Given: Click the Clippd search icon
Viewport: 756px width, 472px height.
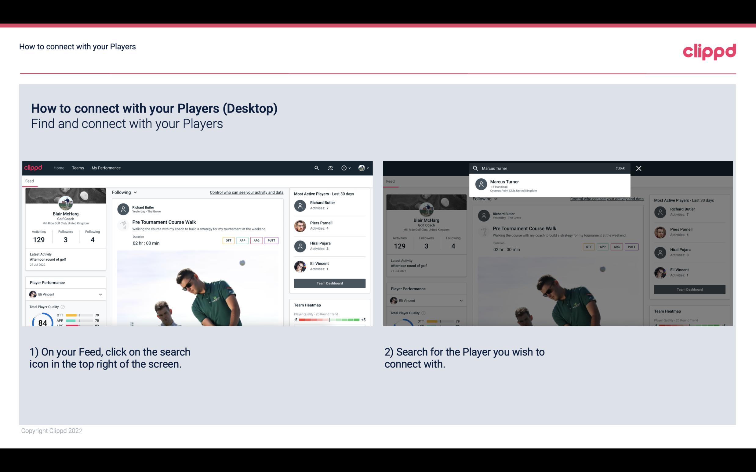Looking at the screenshot, I should point(316,168).
